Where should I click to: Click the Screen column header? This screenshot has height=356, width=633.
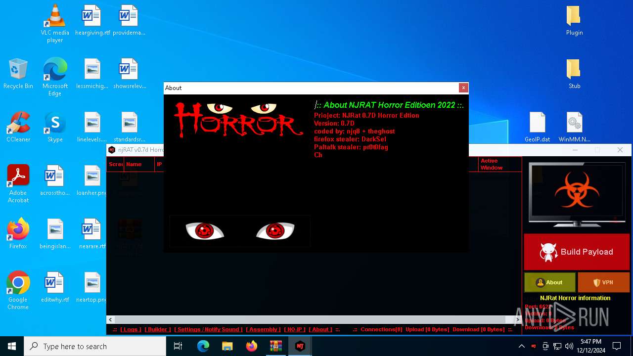pos(116,164)
